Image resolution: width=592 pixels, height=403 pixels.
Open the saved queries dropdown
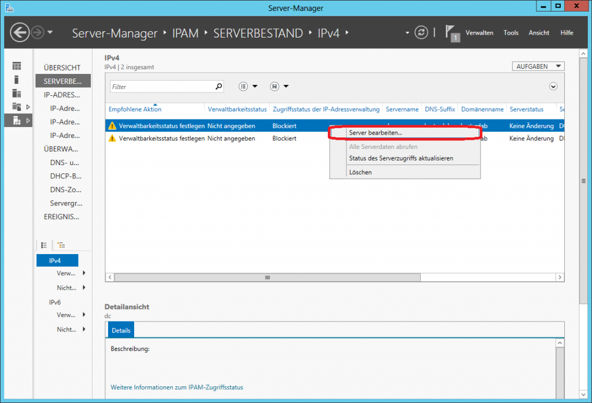coord(279,87)
